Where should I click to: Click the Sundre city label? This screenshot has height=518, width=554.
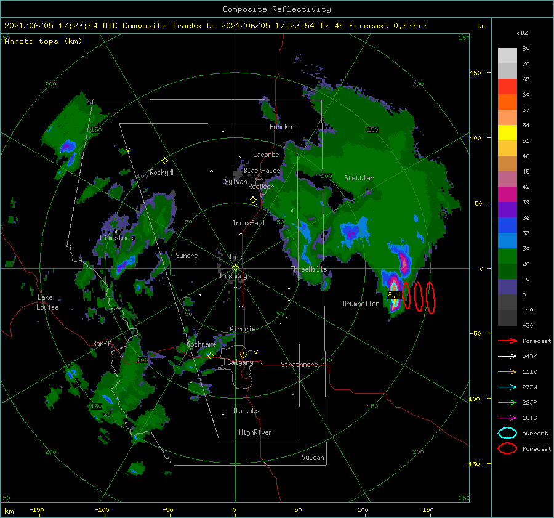[187, 255]
